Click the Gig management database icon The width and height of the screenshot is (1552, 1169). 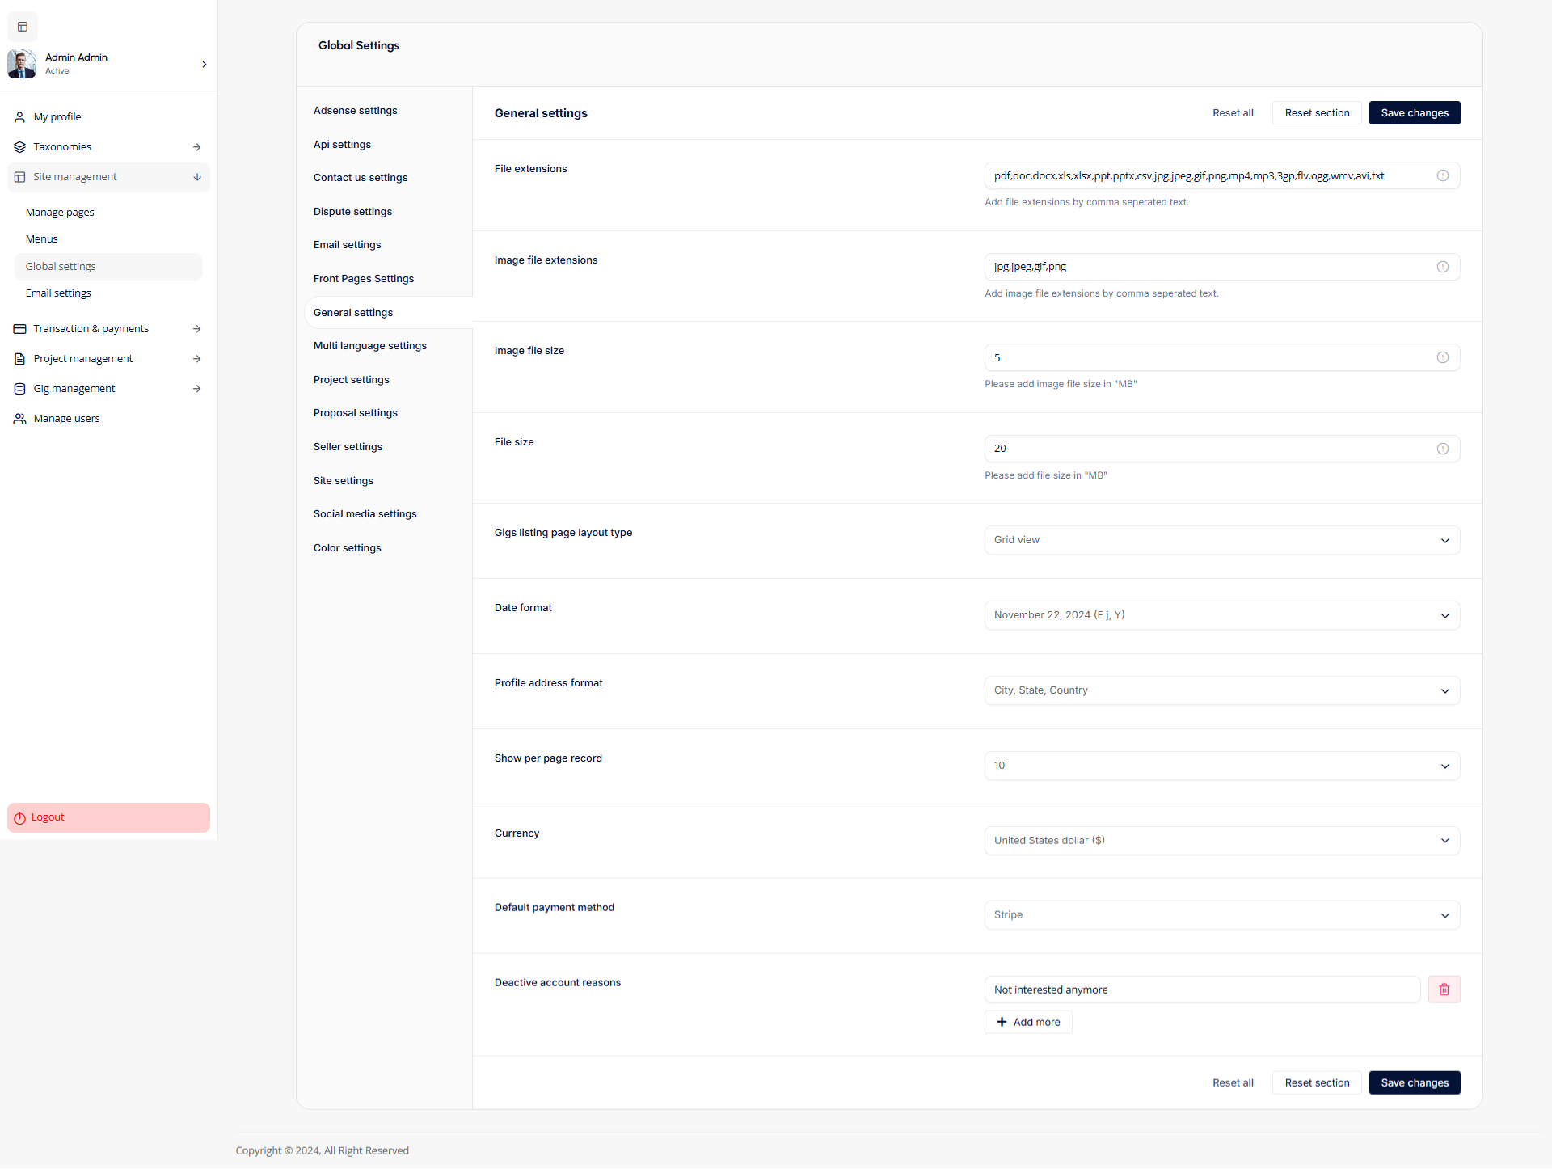coord(20,389)
